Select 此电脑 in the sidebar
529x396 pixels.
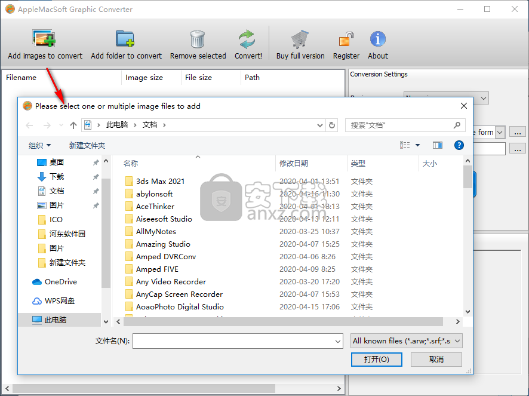pyautogui.click(x=55, y=320)
